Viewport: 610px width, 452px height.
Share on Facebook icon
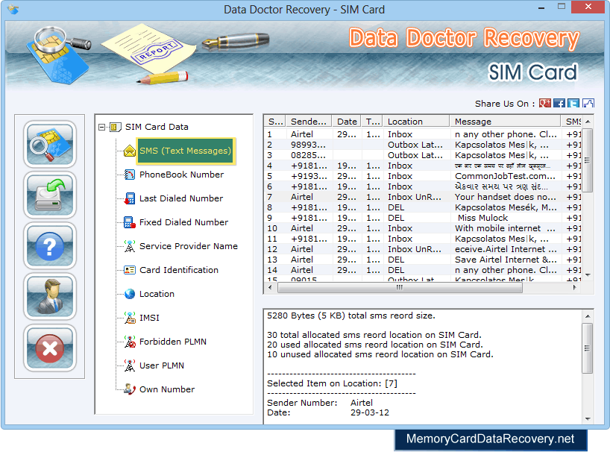tap(559, 103)
